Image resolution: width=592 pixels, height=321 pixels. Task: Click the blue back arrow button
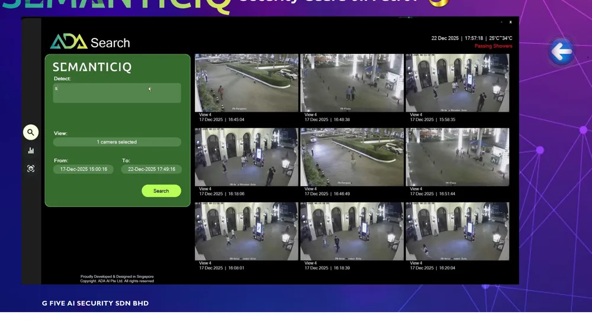[561, 51]
